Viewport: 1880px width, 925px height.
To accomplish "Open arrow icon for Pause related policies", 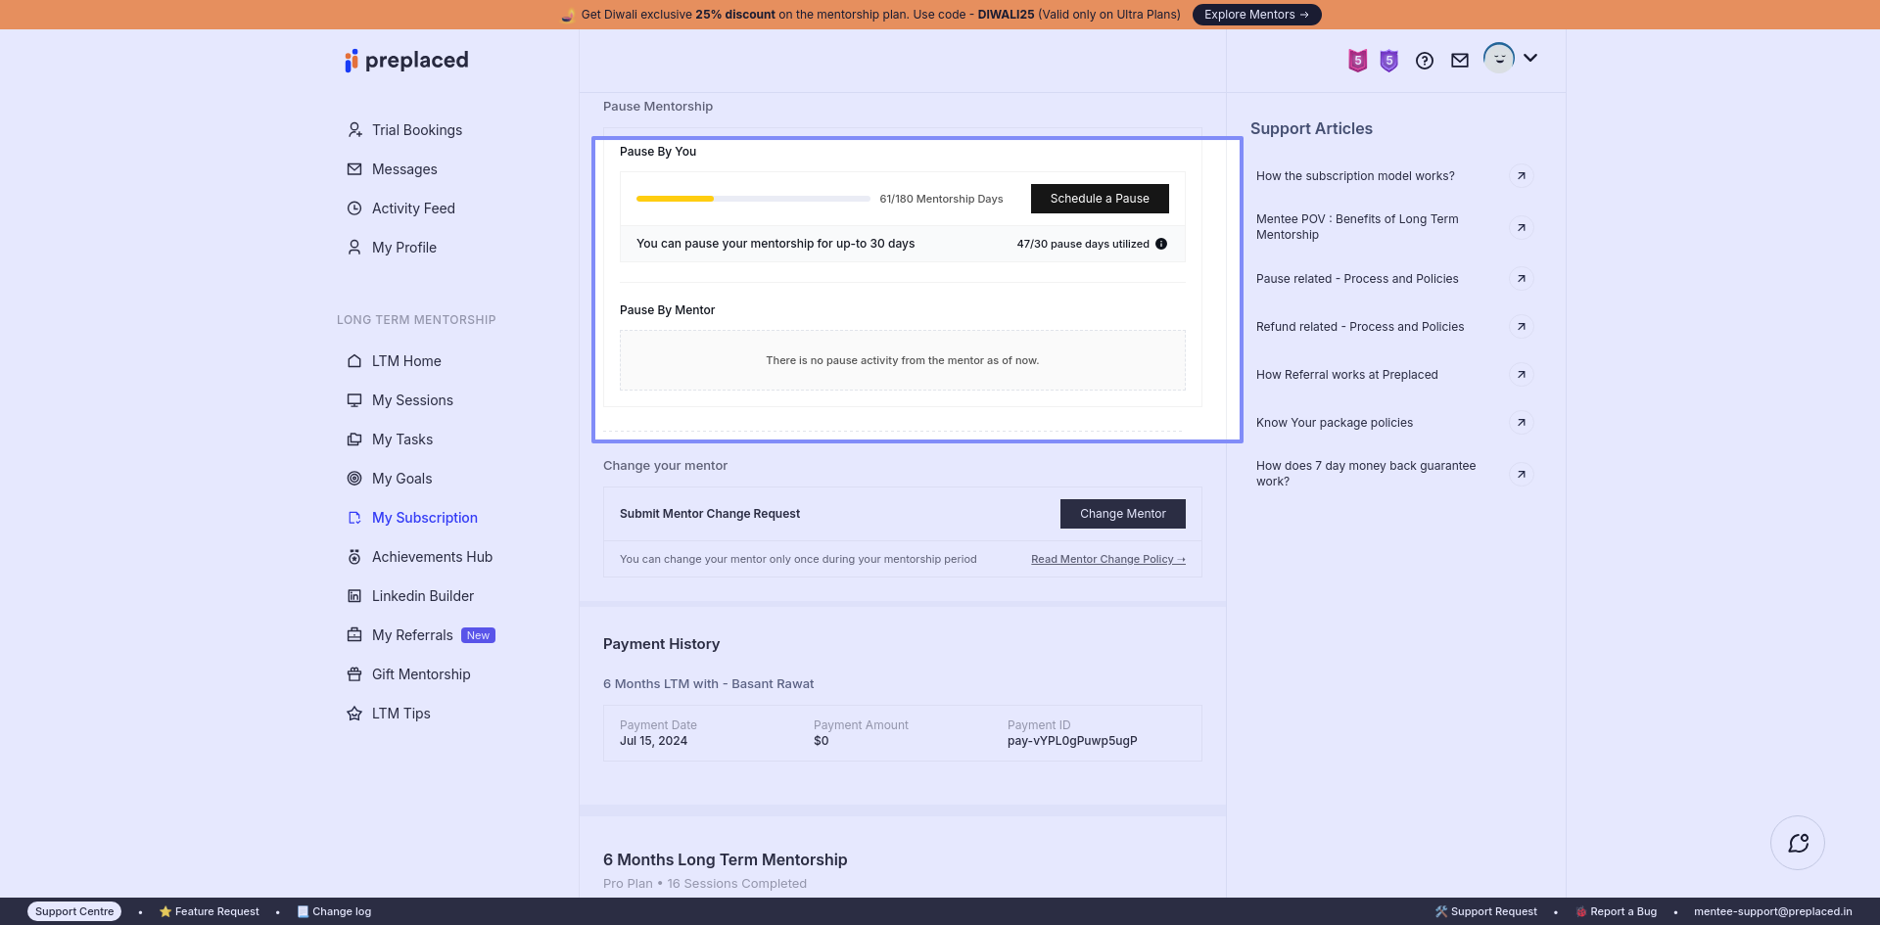I will [x=1521, y=279].
